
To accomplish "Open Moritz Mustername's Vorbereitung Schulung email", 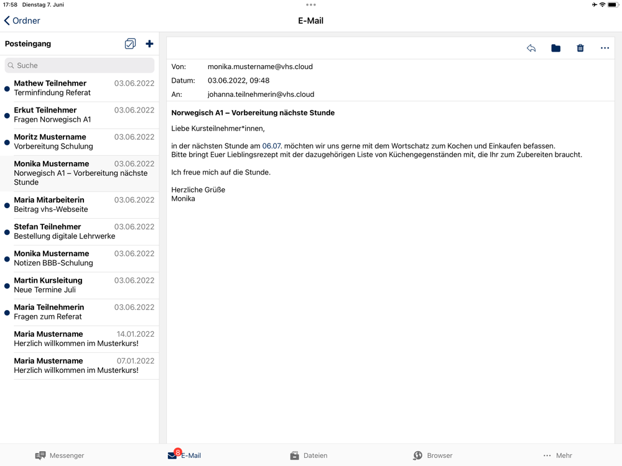I will 80,142.
